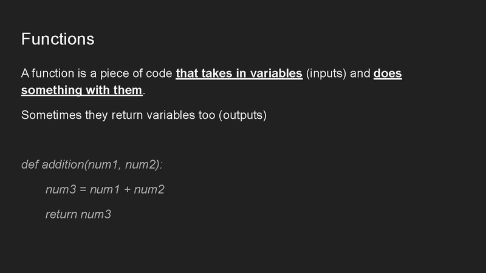
Task: Click the word "code" in the first sentence
Action: point(159,74)
